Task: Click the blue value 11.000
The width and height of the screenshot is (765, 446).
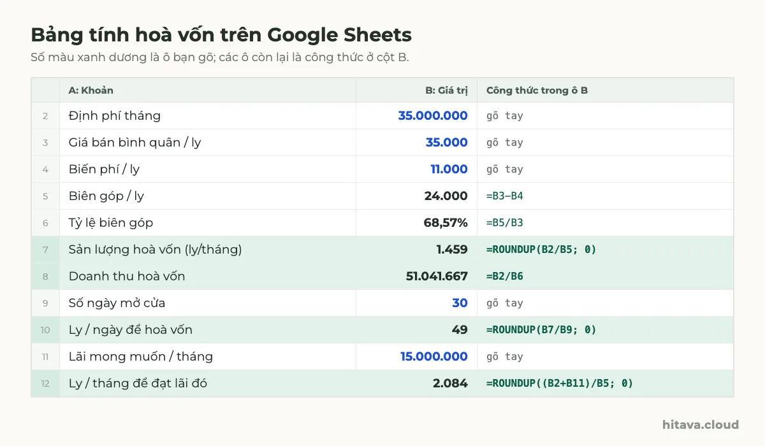Action: tap(449, 169)
